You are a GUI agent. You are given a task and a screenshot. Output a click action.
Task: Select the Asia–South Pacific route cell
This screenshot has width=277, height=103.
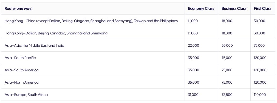tap(20, 58)
